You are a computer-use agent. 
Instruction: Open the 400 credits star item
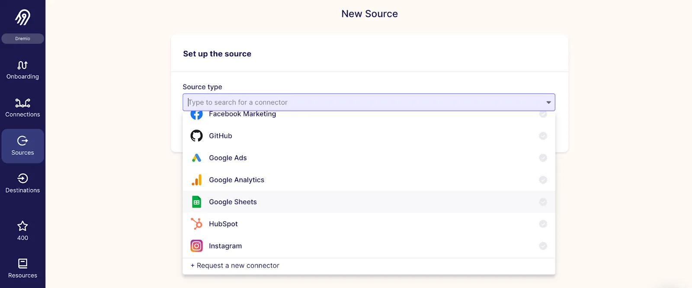pos(22,231)
